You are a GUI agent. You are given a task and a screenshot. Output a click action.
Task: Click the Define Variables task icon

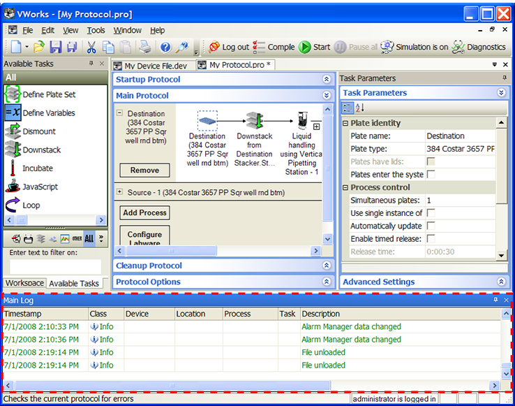click(13, 113)
